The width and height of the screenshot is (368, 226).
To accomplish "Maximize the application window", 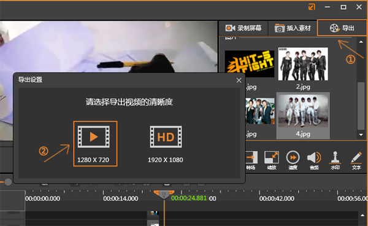I will pos(343,7).
